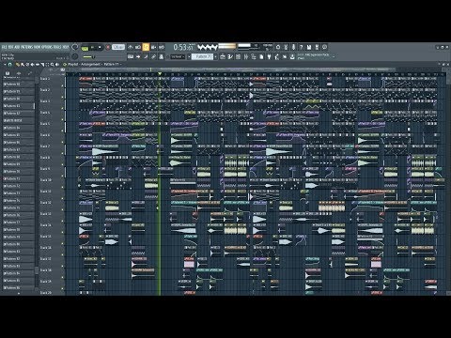The height and width of the screenshot is (338, 451).
Task: Toggle typing keyboard to piano icon
Action: 131,56
